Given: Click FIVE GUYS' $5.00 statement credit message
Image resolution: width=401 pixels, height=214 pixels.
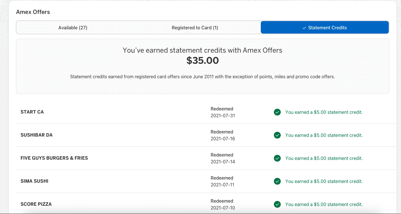Looking at the screenshot, I should (x=324, y=158).
